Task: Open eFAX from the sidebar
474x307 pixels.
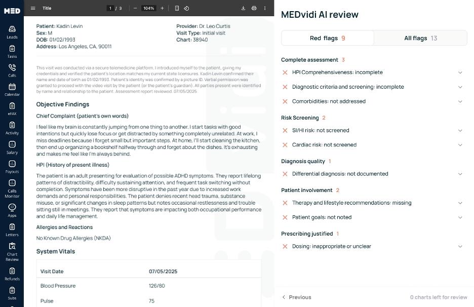Action: click(x=12, y=109)
